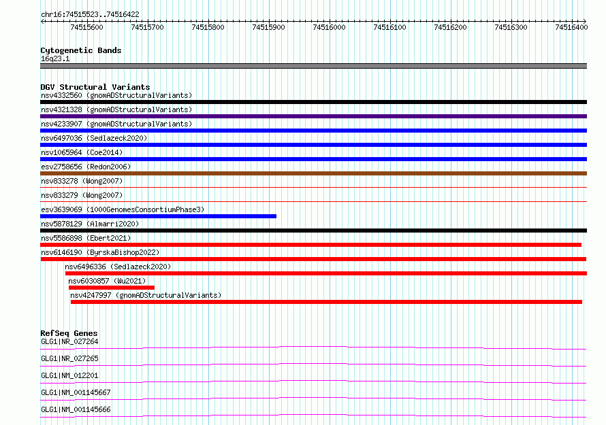Viewport: 606px width, 425px height.
Task: Open variant label nsv6496336 (Sedlazeck2020)
Action: pos(118,267)
